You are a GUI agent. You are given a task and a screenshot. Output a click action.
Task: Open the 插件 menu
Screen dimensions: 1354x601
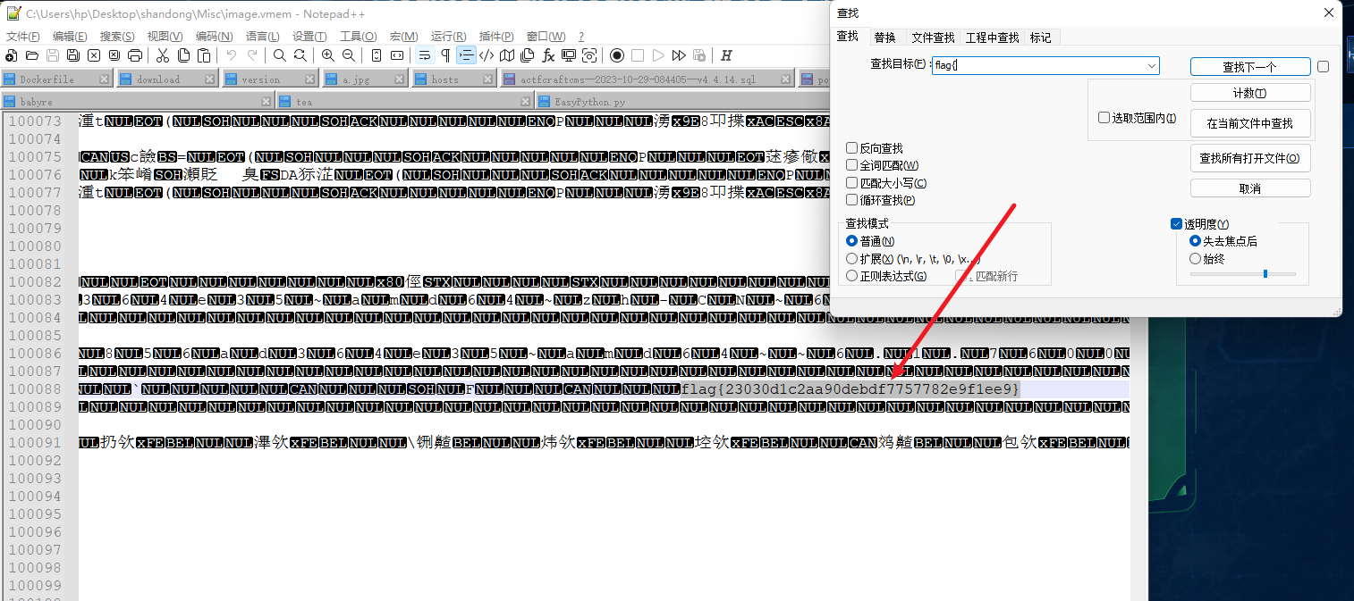(496, 37)
